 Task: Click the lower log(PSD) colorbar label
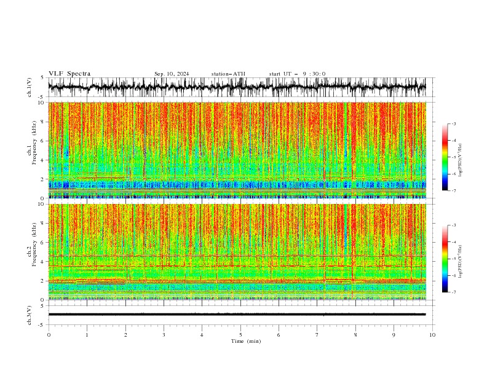[460, 262]
